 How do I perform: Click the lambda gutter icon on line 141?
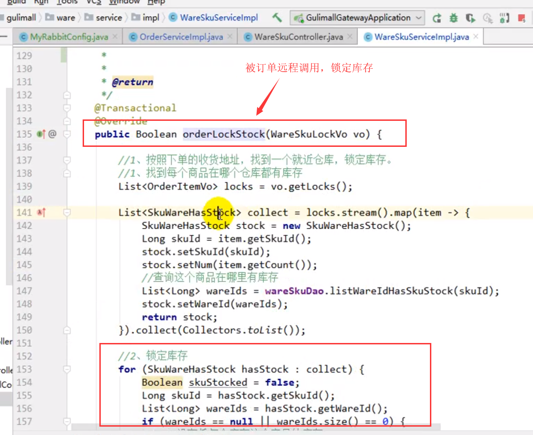[x=41, y=213]
